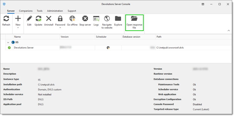Screen dimensions: 235x117
Task: Open the dropdown arrow under Password
Action: click(x=60, y=28)
